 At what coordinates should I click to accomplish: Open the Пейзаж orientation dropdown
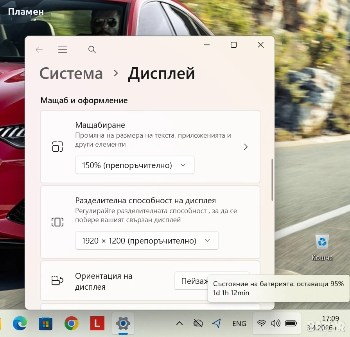click(x=192, y=281)
